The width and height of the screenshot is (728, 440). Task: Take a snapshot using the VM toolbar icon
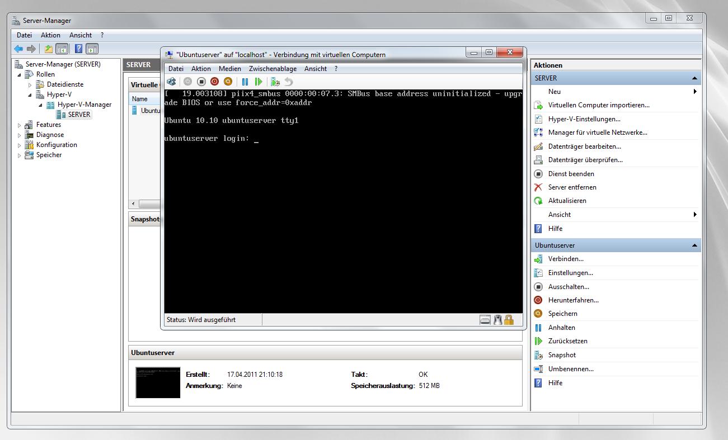275,82
